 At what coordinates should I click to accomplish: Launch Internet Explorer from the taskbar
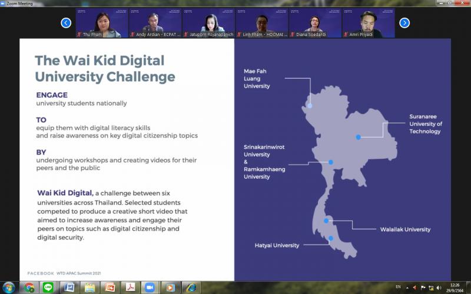190,288
